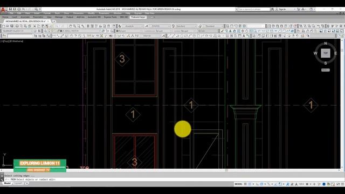Viewport: 345px width, 194px height.
Task: Click the [2D Wireframe] visual style control
Action: click(16, 41)
